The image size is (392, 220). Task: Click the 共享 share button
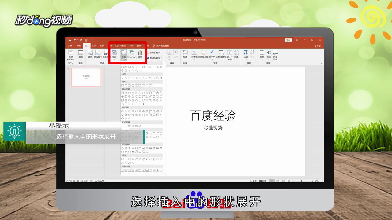pos(317,46)
